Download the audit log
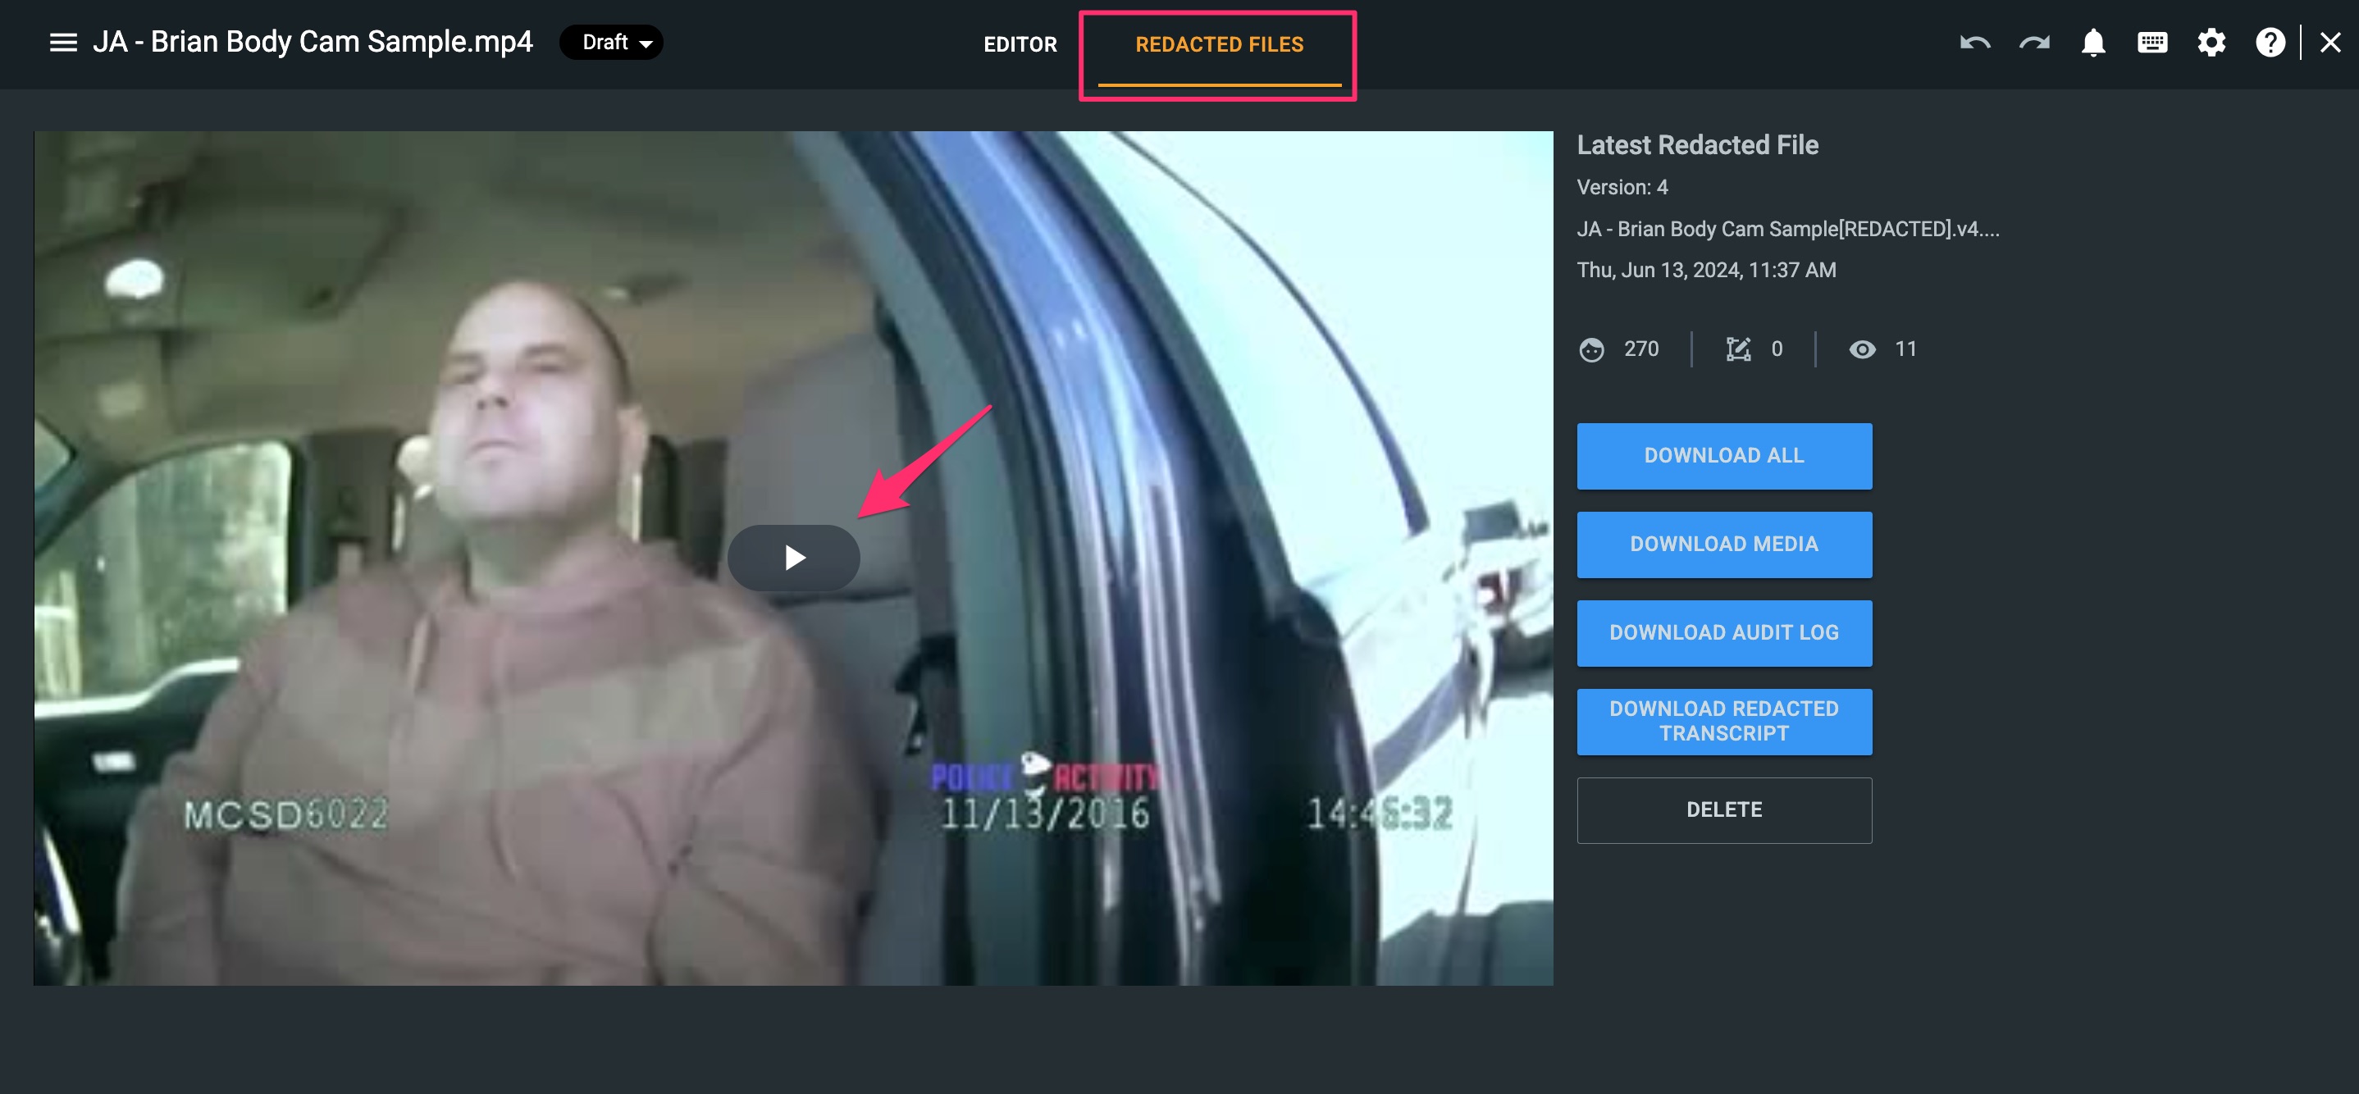The image size is (2359, 1094). point(1723,633)
